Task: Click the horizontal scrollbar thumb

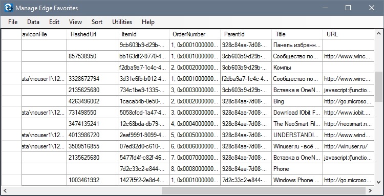Action: coord(264,190)
